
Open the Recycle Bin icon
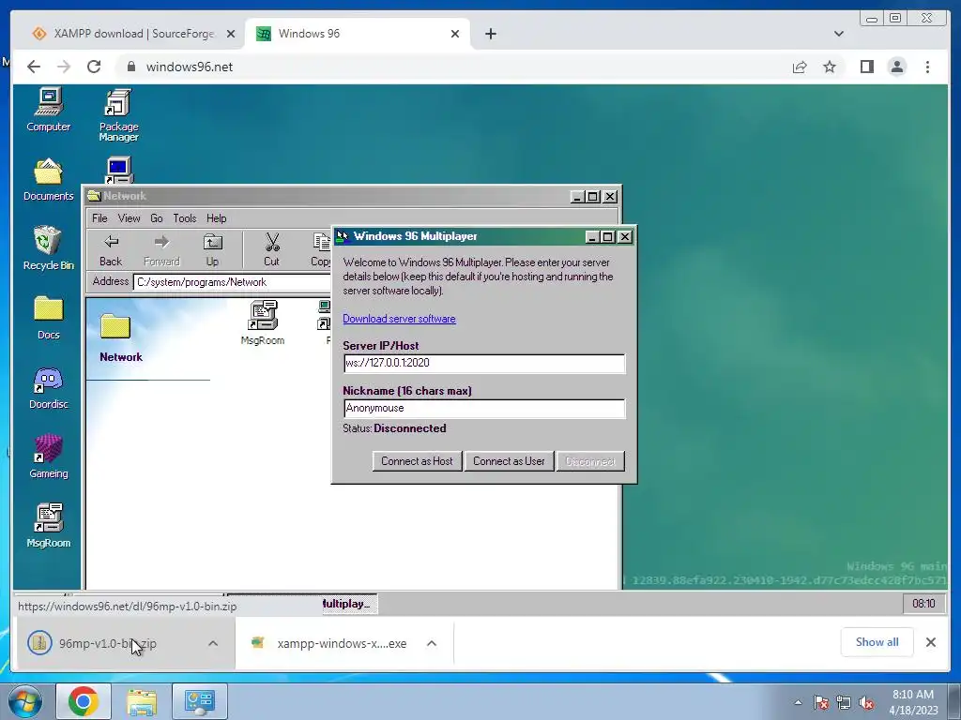click(x=49, y=247)
